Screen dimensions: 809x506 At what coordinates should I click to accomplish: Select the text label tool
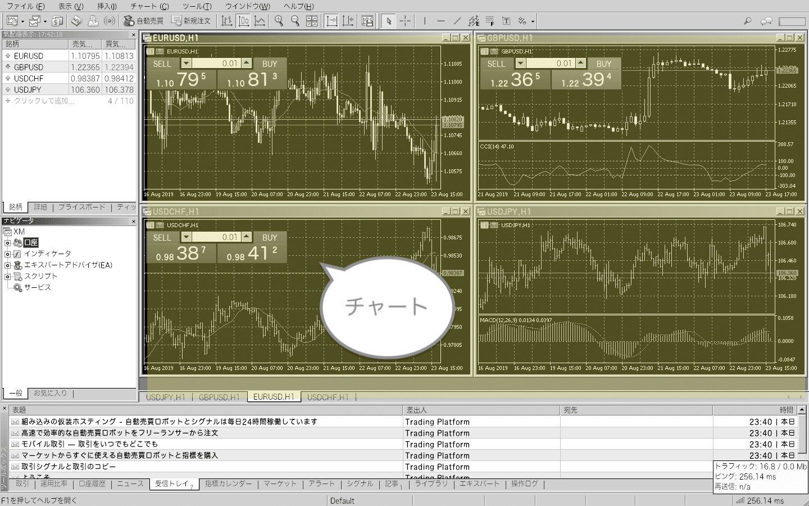[506, 21]
